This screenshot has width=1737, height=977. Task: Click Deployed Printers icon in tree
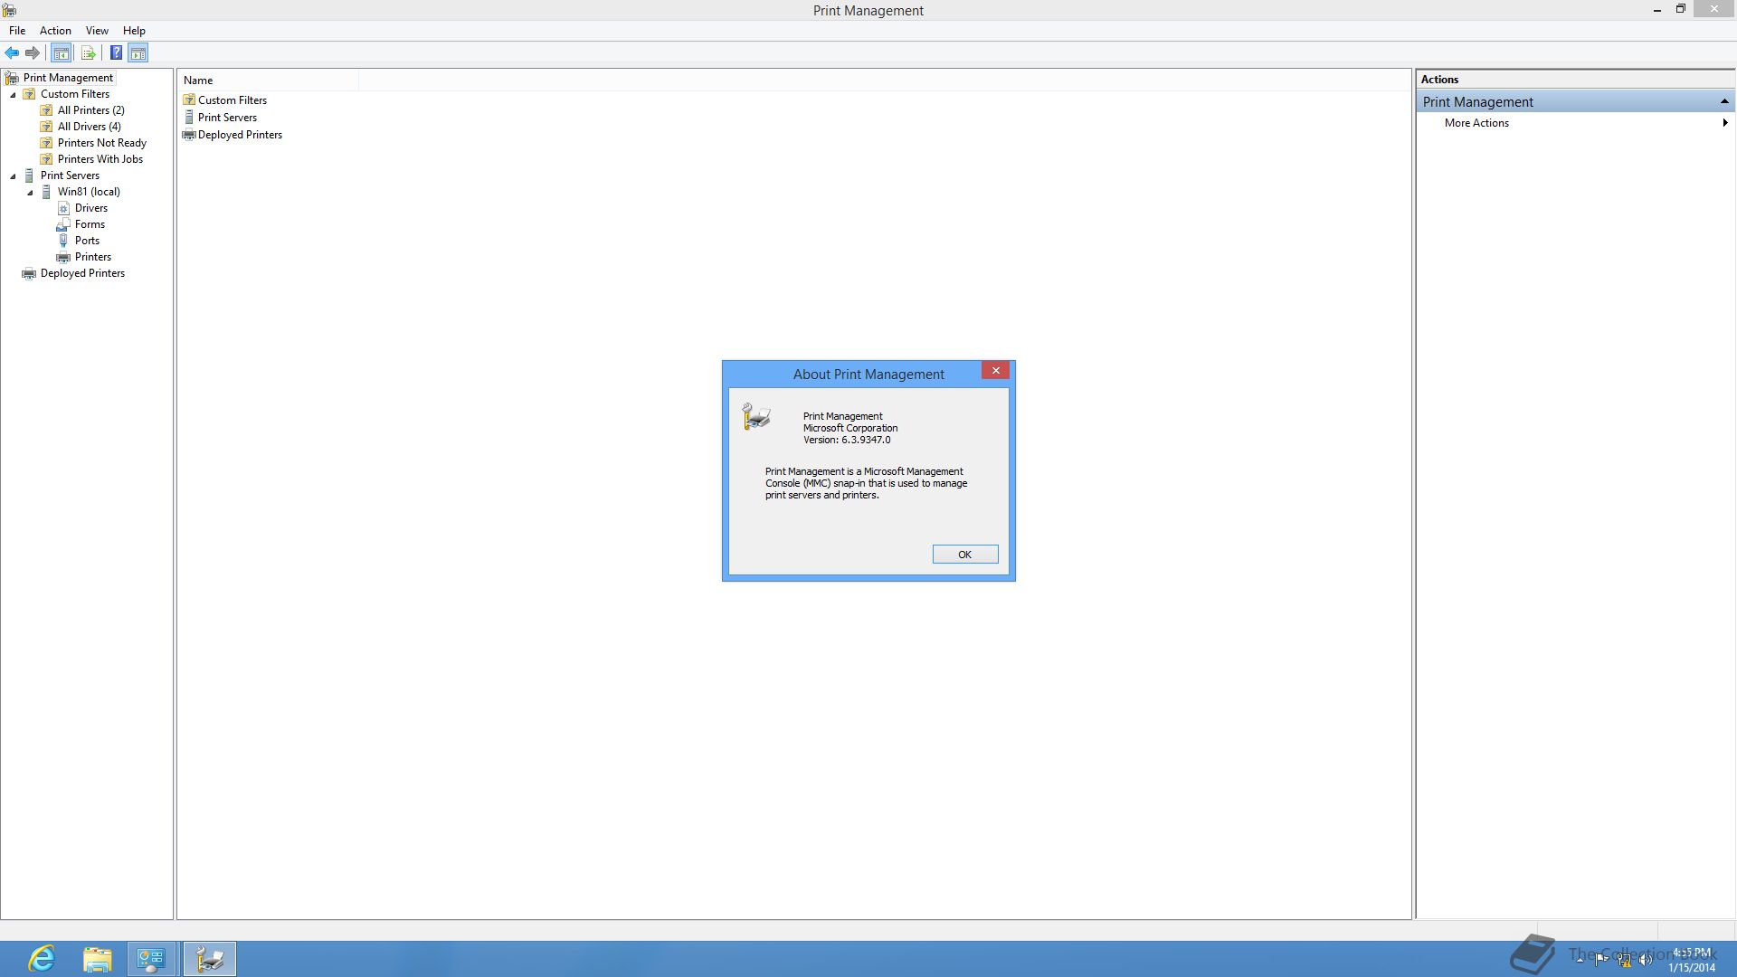(29, 273)
